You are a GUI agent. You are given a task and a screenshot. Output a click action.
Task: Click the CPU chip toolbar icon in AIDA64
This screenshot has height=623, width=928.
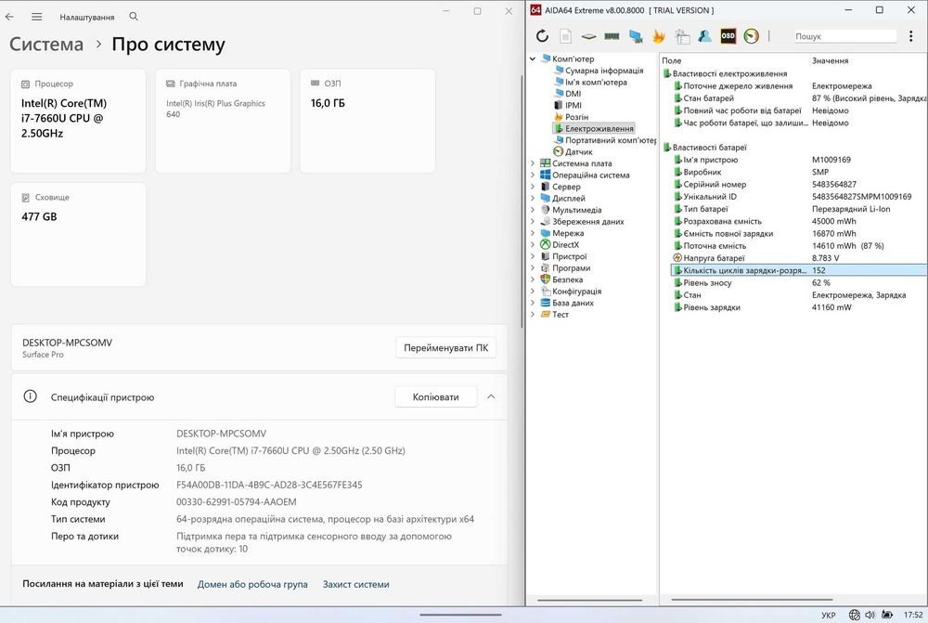pos(588,36)
